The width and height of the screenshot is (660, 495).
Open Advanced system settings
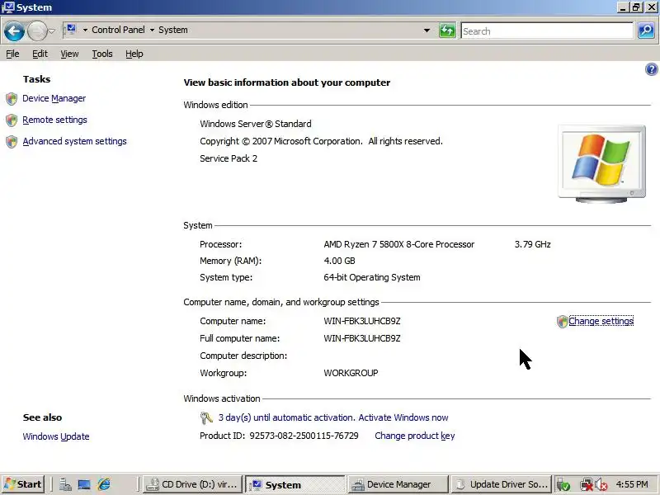(x=74, y=141)
